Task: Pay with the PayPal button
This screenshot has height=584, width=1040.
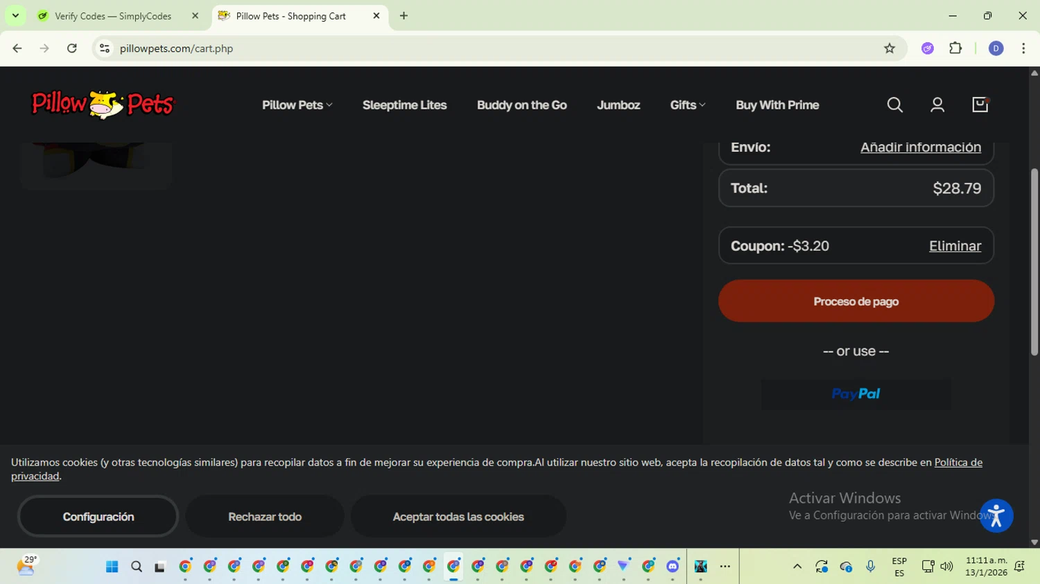Action: [856, 394]
